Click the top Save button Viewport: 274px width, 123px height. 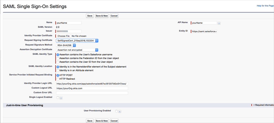[x=90, y=16]
